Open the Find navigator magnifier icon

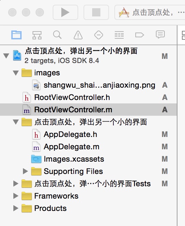tap(57, 35)
